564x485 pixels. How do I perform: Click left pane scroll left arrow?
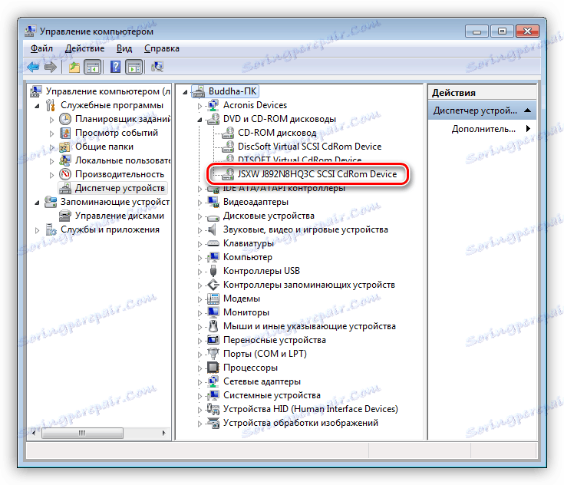[34, 433]
